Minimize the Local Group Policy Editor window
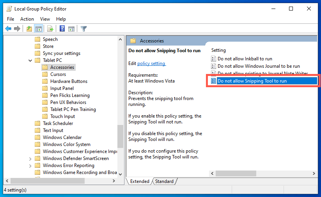The image size is (321, 197). point(273,9)
